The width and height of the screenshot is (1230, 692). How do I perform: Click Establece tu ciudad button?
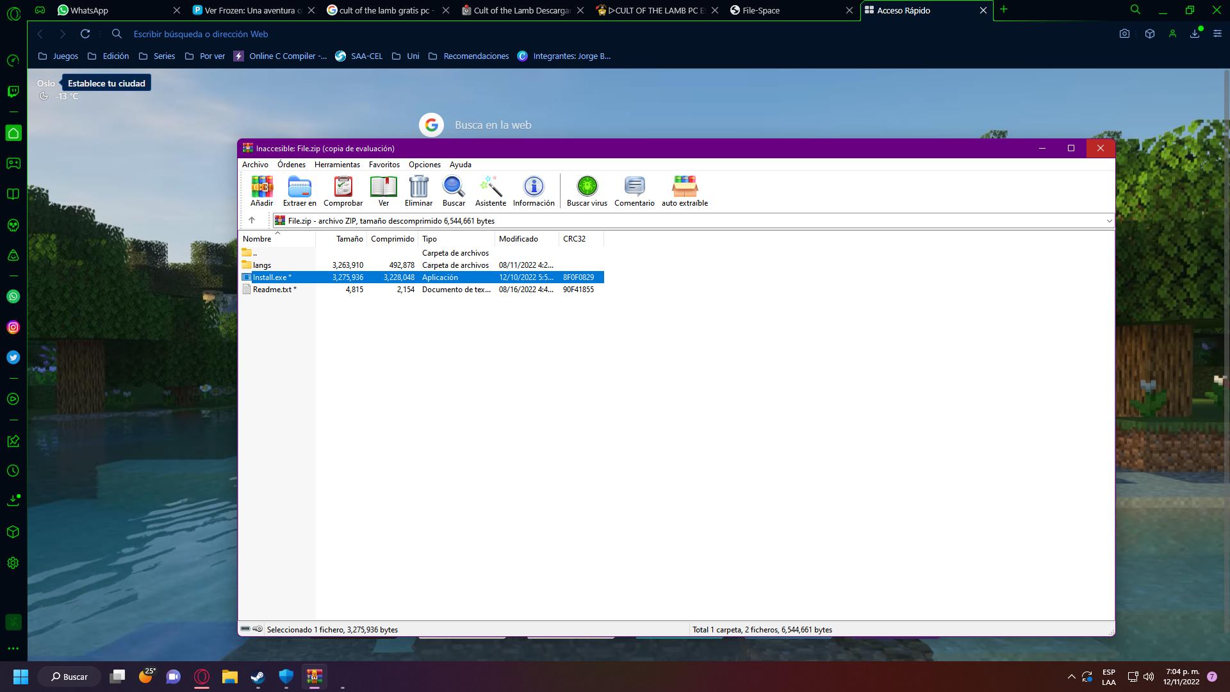(x=106, y=83)
